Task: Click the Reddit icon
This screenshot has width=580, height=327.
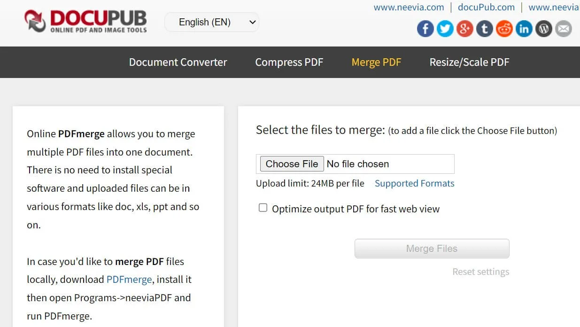Action: point(504,29)
